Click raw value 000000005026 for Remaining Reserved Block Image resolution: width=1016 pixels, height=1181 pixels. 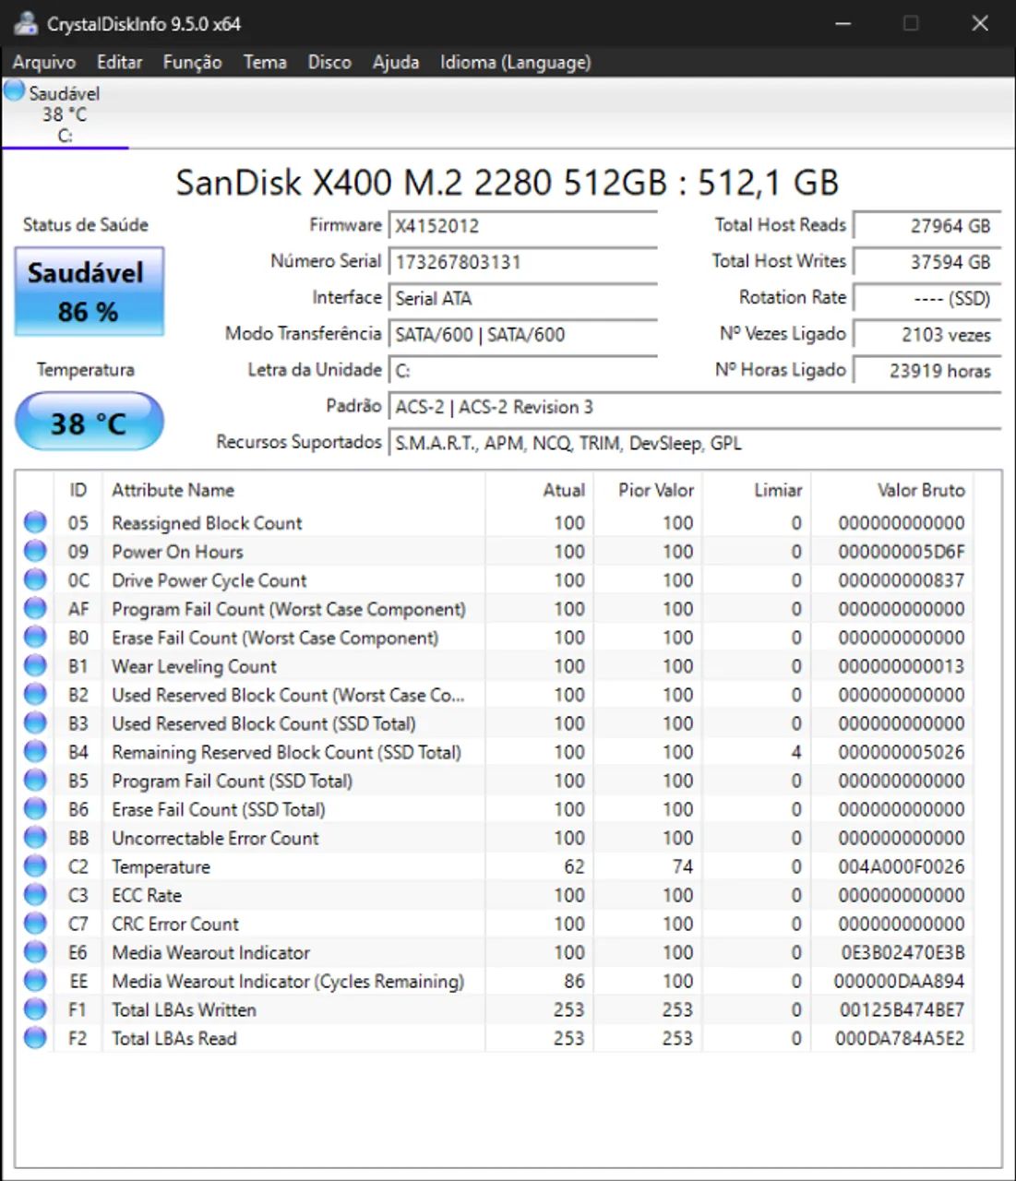901,752
